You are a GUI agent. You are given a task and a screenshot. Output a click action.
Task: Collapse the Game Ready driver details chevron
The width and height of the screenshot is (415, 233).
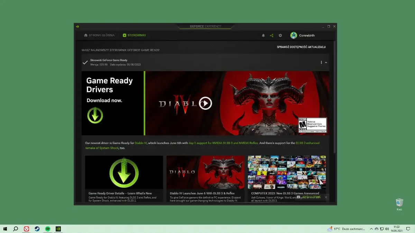[326, 62]
